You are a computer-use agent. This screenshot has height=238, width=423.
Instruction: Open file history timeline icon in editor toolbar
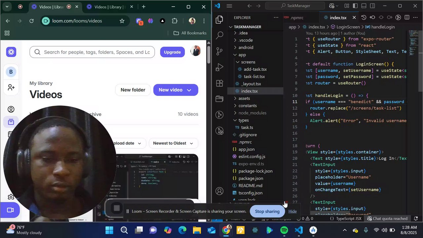pos(364,18)
